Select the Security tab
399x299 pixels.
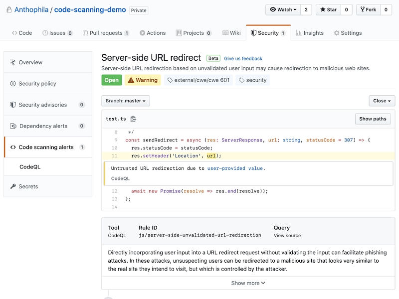pyautogui.click(x=268, y=33)
